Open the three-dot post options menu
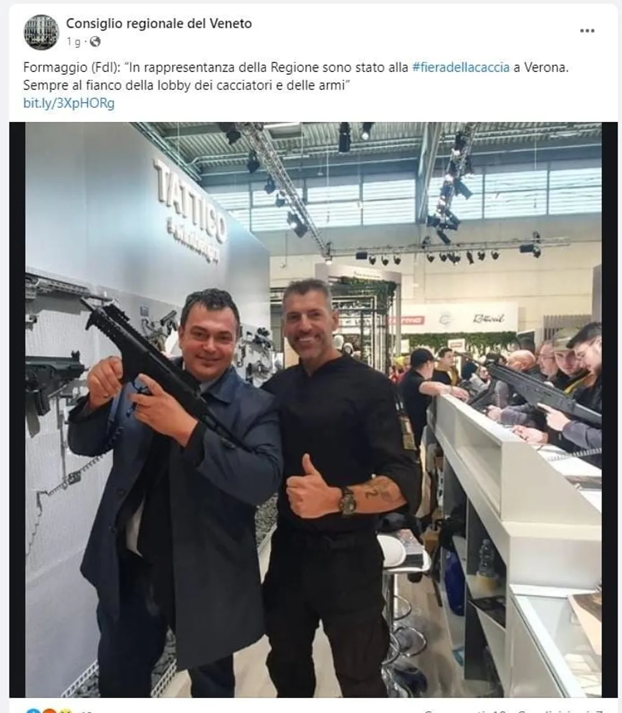The width and height of the screenshot is (622, 713). pos(587,30)
